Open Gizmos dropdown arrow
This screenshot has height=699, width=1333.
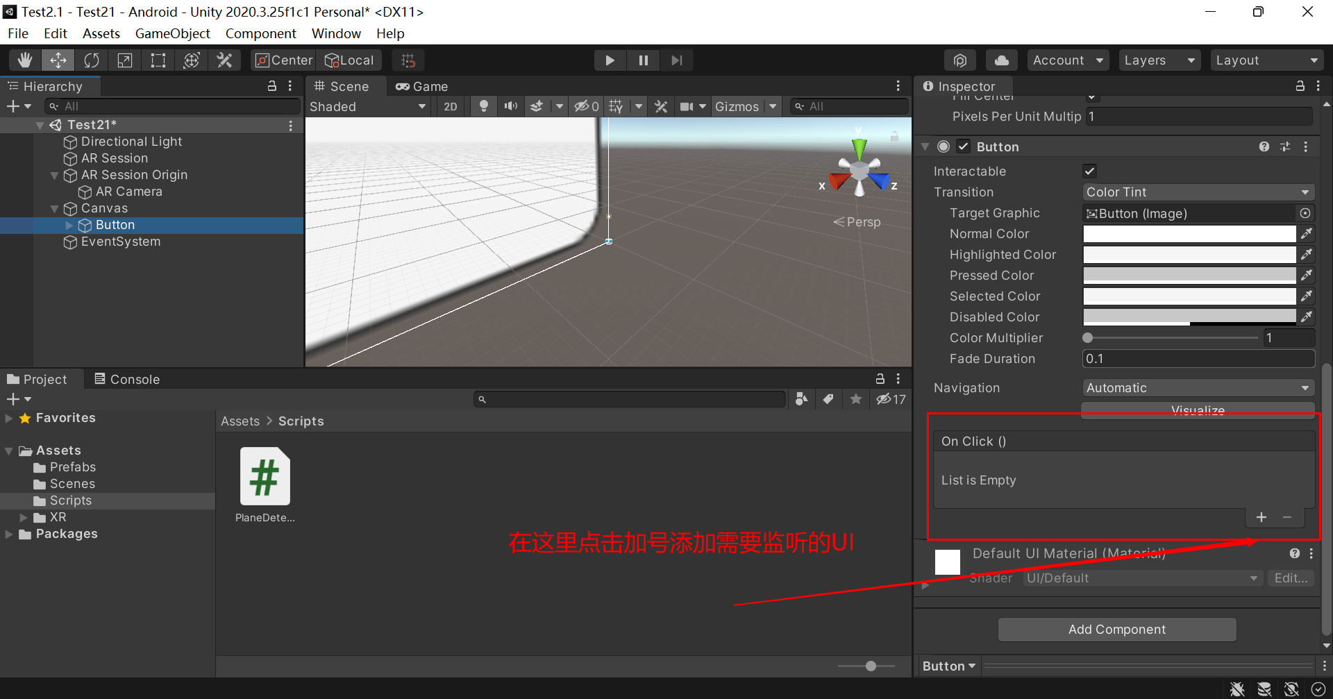tap(773, 106)
